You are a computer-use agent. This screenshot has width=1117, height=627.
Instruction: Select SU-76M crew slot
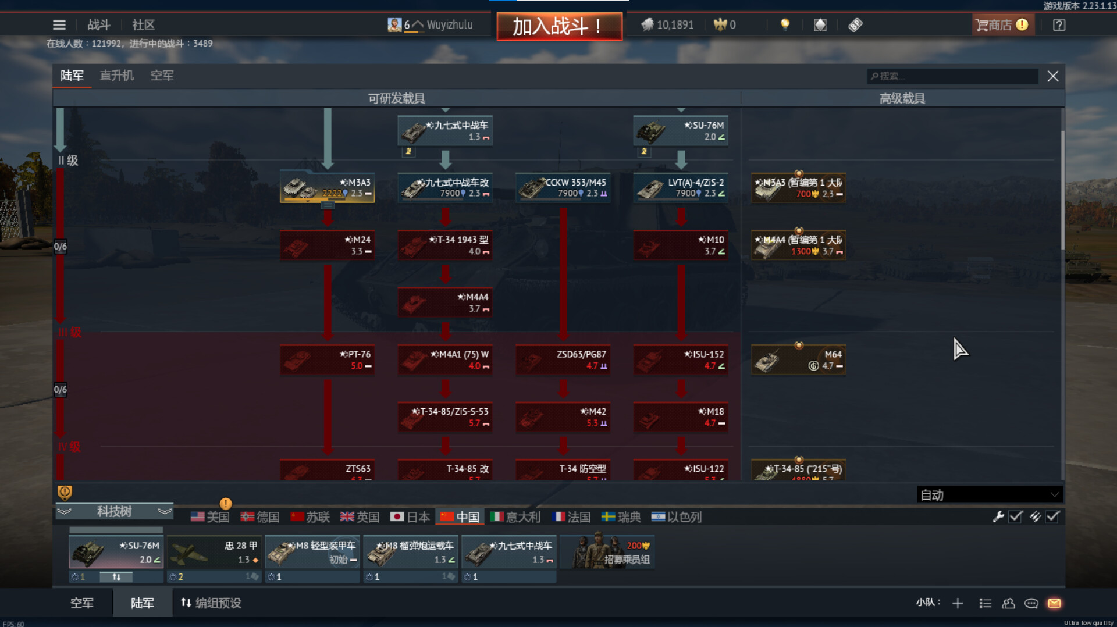(x=116, y=552)
